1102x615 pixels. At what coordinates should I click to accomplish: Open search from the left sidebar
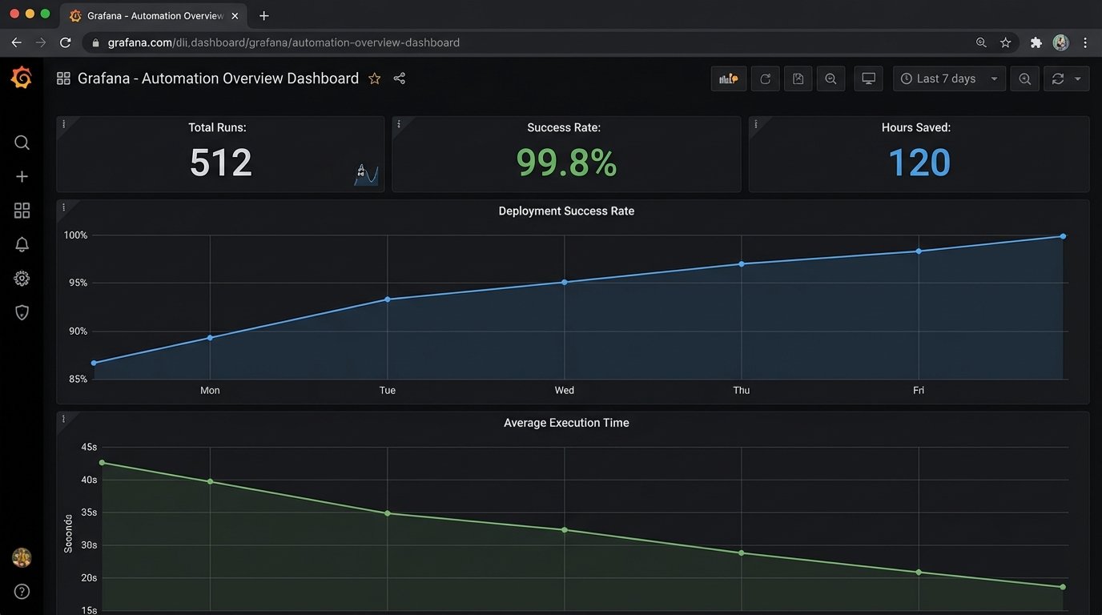(x=22, y=143)
